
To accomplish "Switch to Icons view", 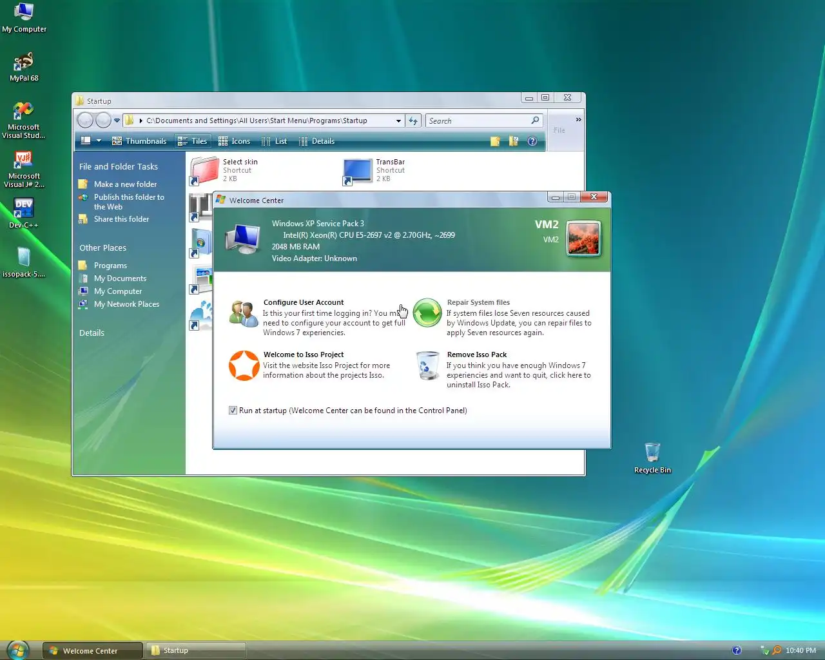I will pyautogui.click(x=234, y=141).
